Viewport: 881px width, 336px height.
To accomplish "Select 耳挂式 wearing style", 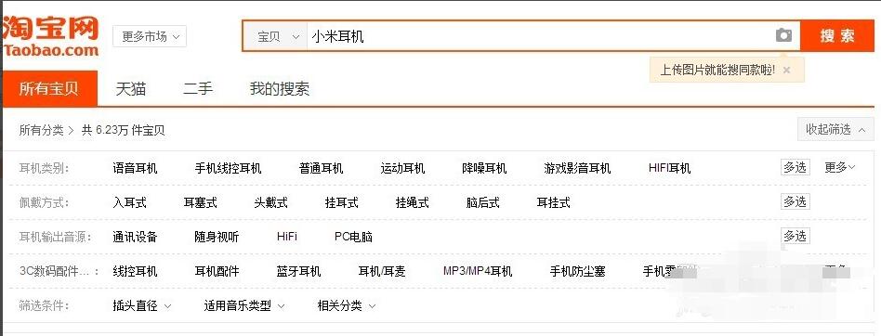I will click(554, 202).
